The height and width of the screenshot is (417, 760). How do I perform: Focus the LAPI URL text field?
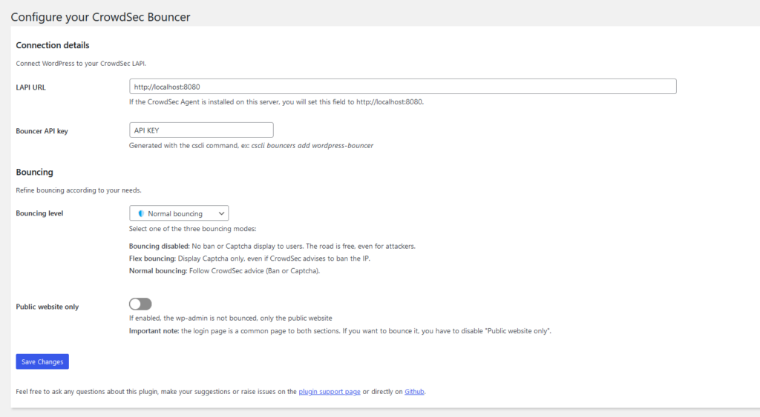pyautogui.click(x=403, y=87)
